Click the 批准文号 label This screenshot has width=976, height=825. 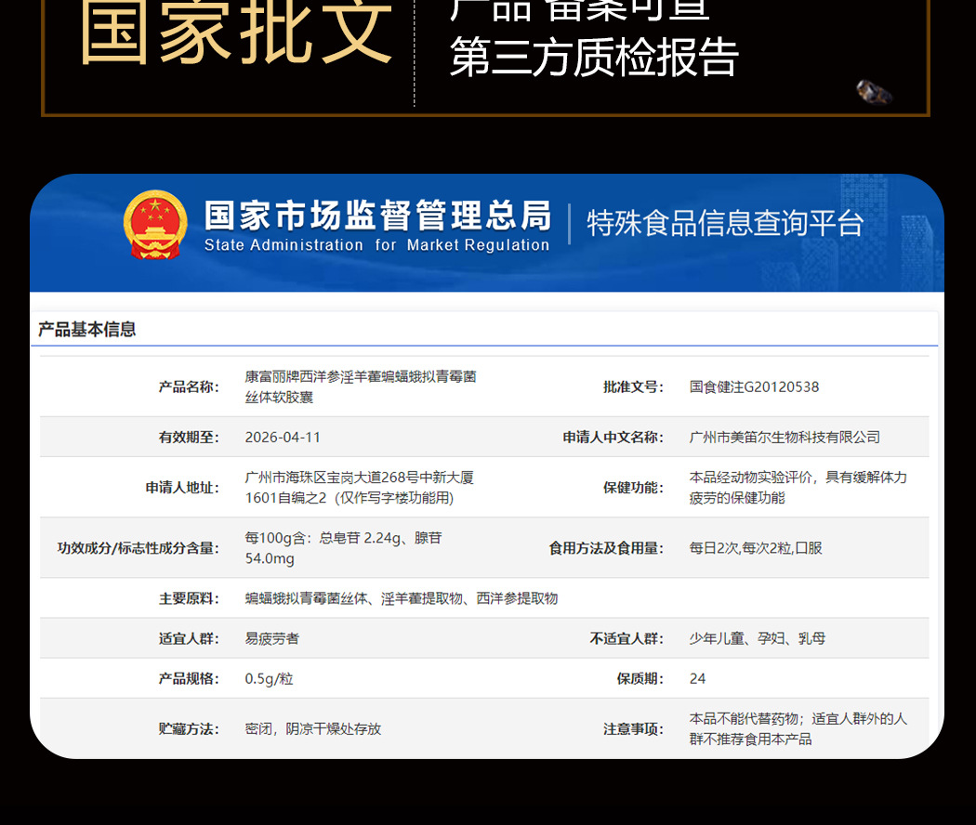633,387
